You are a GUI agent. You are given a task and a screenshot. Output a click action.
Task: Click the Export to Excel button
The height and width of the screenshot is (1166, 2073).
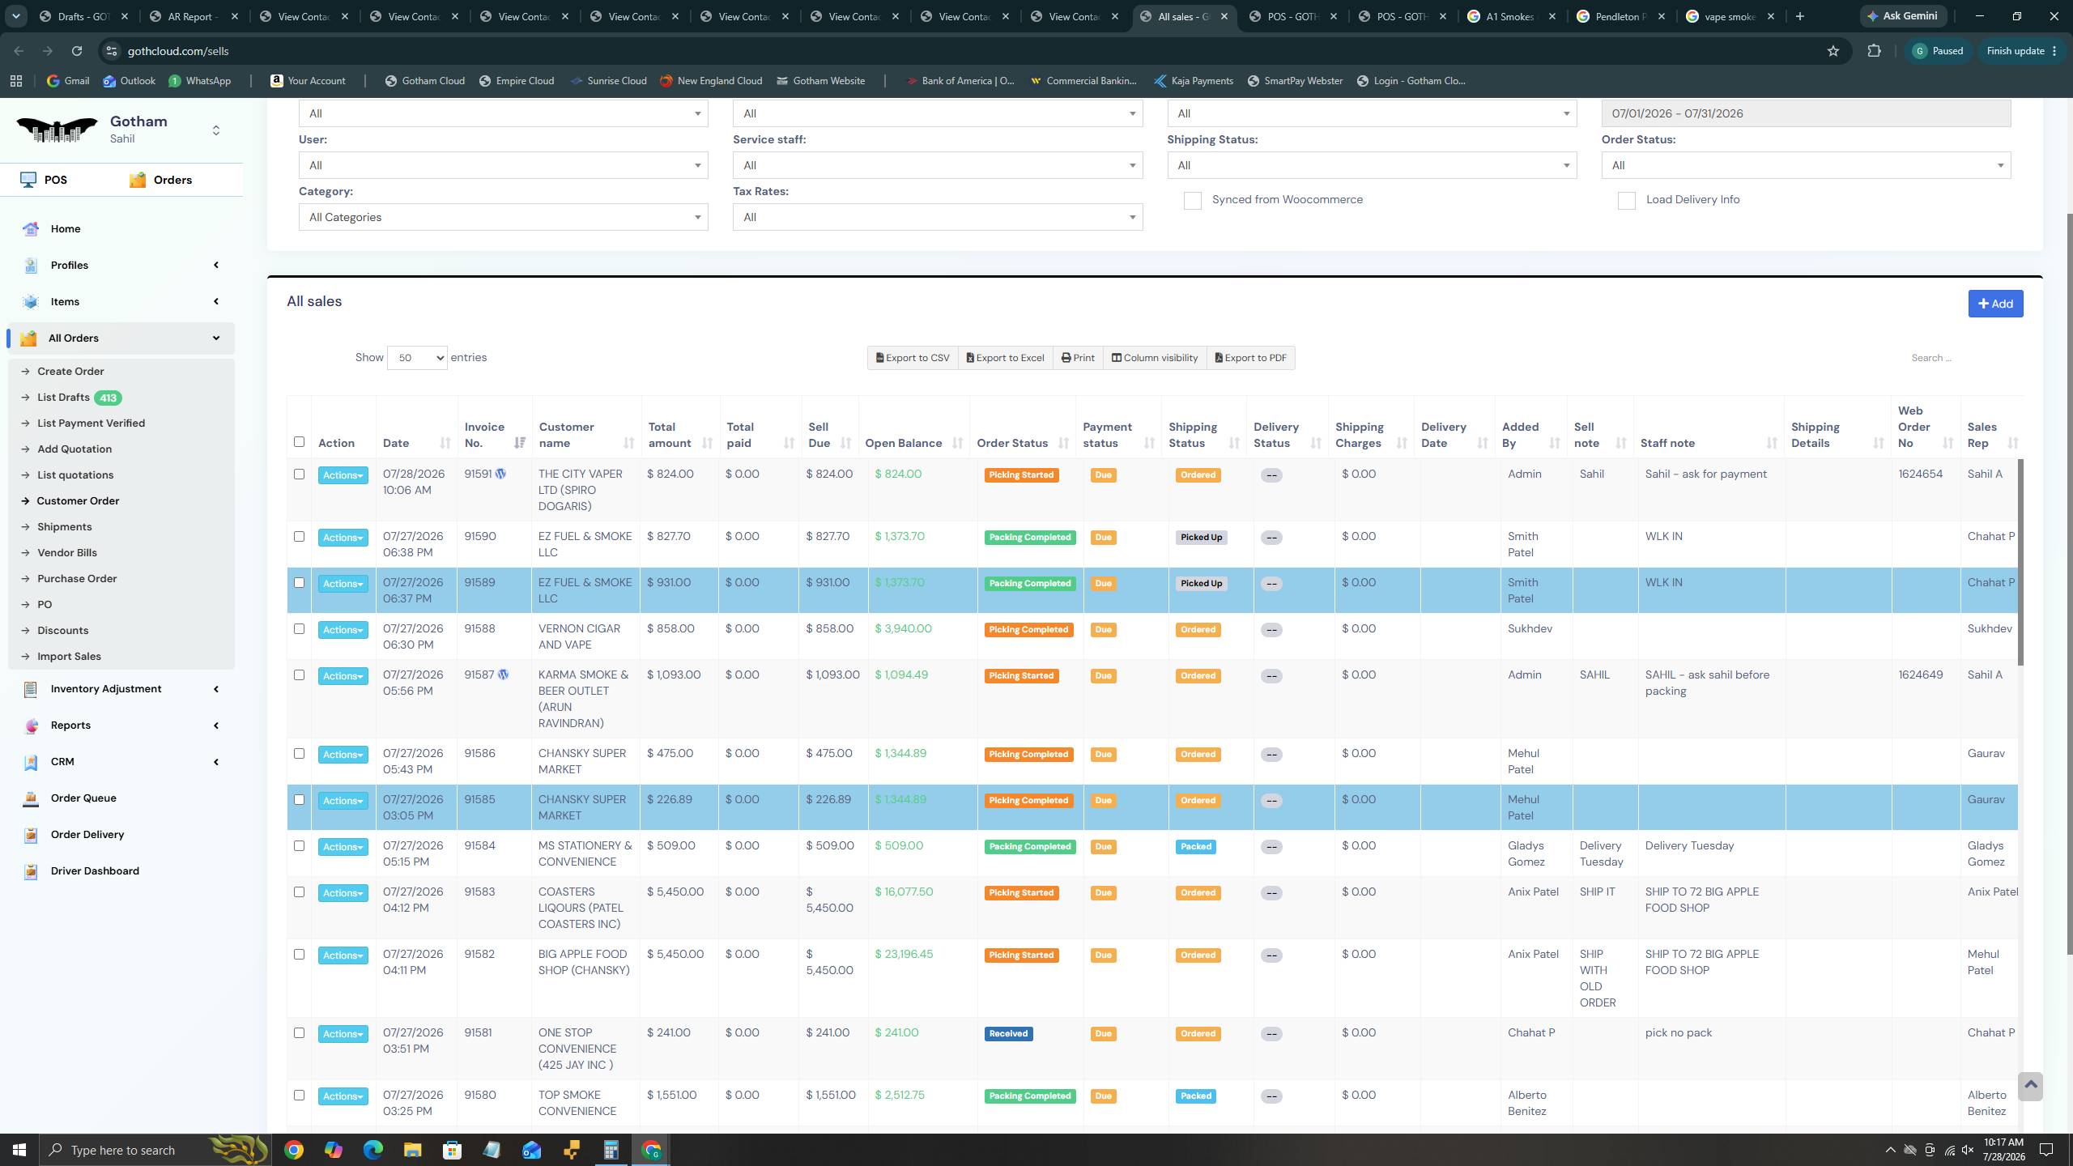point(1005,358)
